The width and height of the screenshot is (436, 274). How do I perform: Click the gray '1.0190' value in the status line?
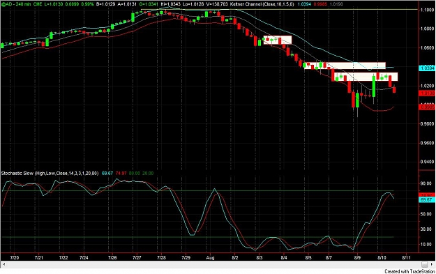336,4
